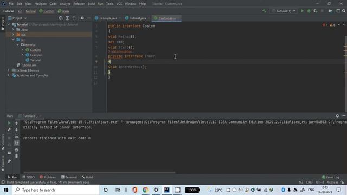Click the Type here to search box

click(56, 190)
